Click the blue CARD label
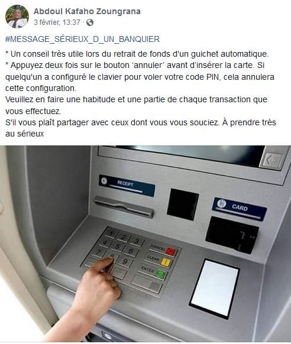The image size is (291, 344). [240, 209]
